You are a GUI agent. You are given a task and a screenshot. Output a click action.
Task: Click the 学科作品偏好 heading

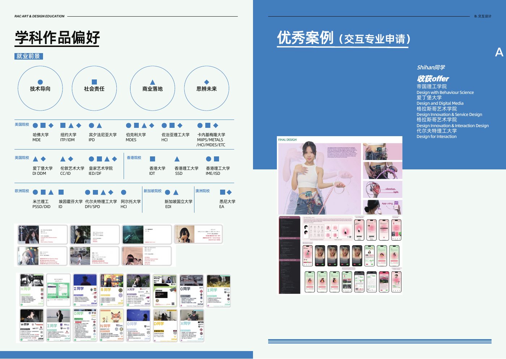[x=57, y=38]
